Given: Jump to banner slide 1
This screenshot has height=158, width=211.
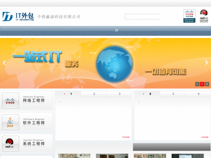Looking at the screenshot, I should pos(197,84).
